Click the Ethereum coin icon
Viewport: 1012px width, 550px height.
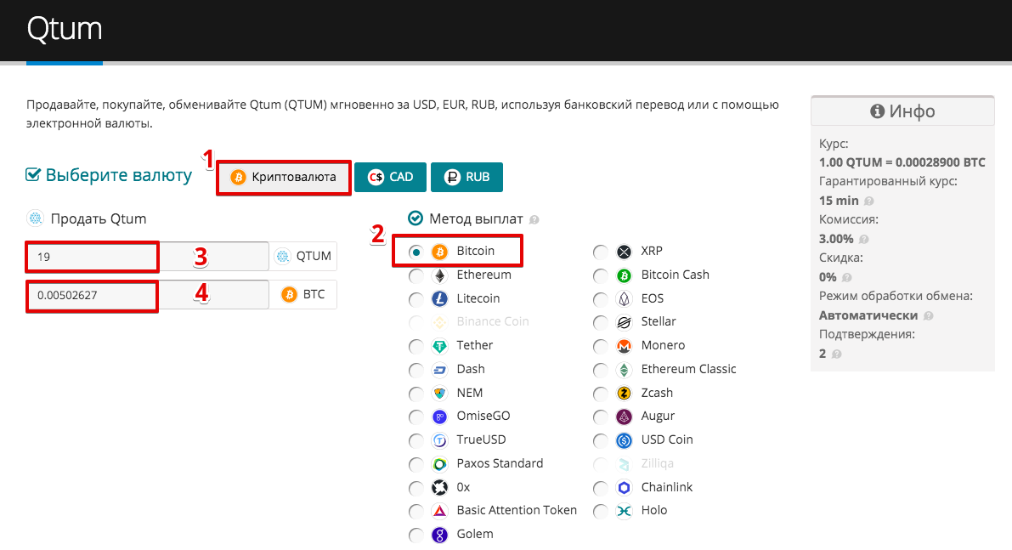(439, 275)
